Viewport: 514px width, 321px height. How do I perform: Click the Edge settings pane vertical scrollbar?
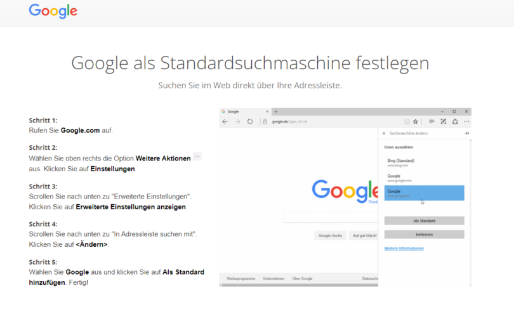(470, 213)
